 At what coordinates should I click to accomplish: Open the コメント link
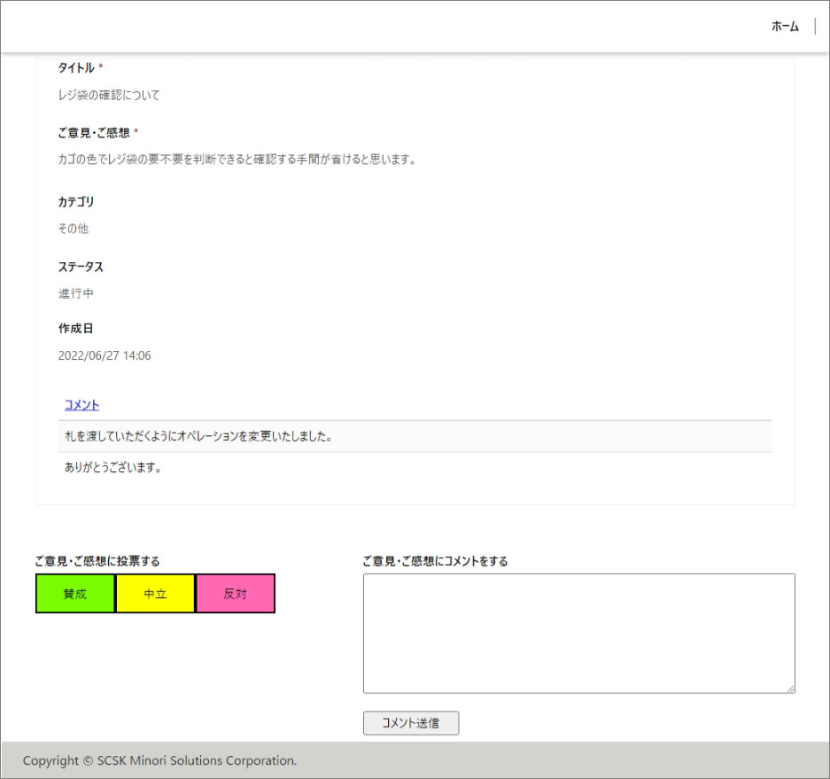[81, 405]
